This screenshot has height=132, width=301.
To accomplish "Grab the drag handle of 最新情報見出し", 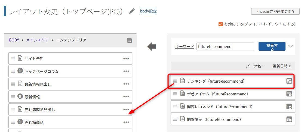I will click(x=13, y=84).
